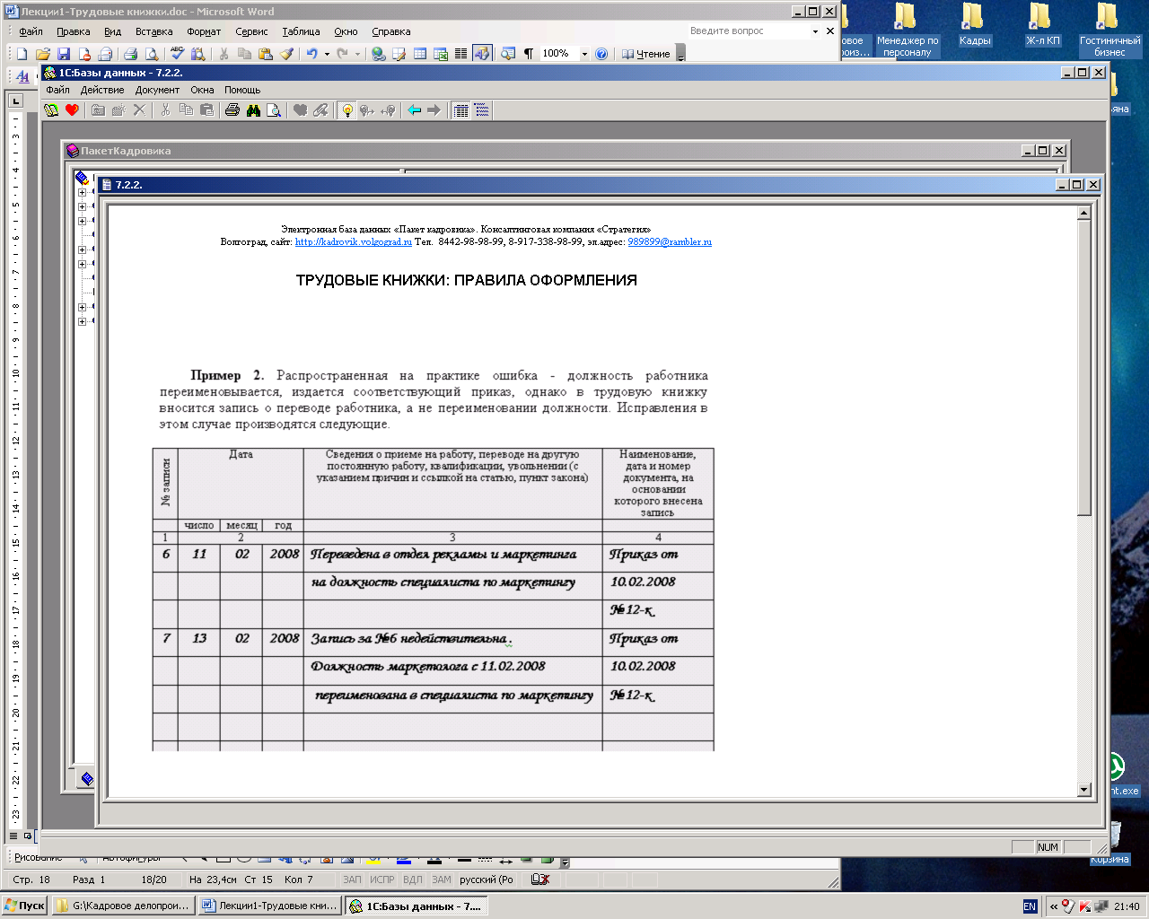Screen dimensions: 1149x919
Task: Click the Word Help question mark icon
Action: 601,54
